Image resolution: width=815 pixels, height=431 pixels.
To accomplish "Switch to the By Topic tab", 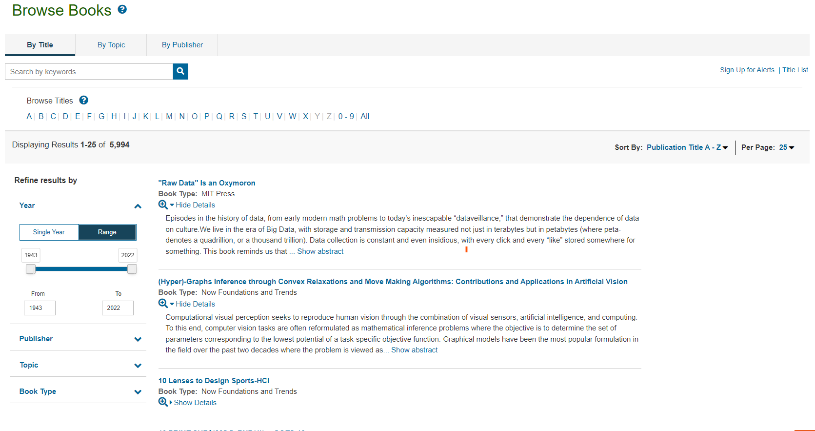I will 111,45.
